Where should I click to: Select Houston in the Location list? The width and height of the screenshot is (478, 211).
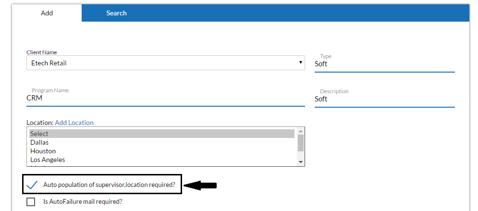162,151
